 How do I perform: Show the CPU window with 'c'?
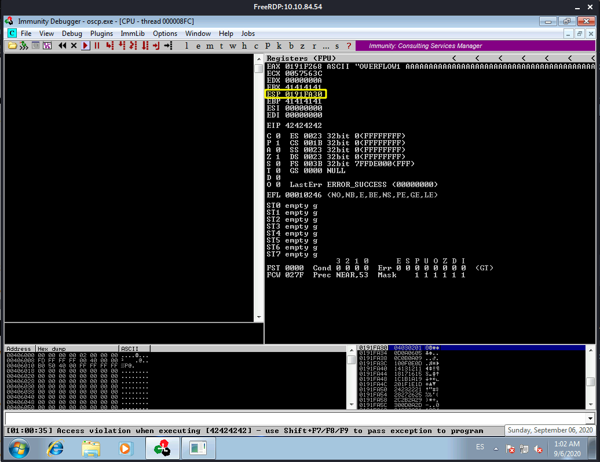[x=256, y=46]
